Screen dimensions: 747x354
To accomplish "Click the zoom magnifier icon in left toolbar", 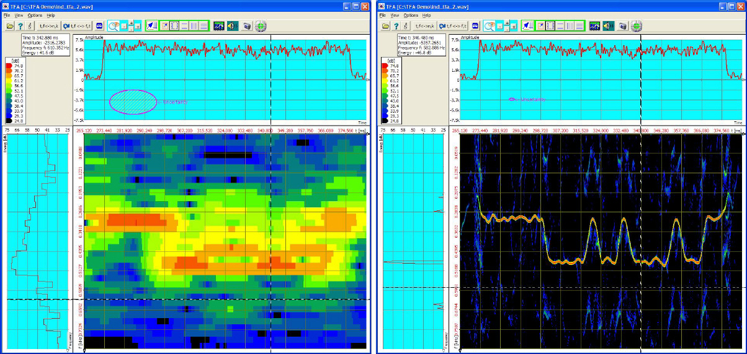I will (114, 26).
